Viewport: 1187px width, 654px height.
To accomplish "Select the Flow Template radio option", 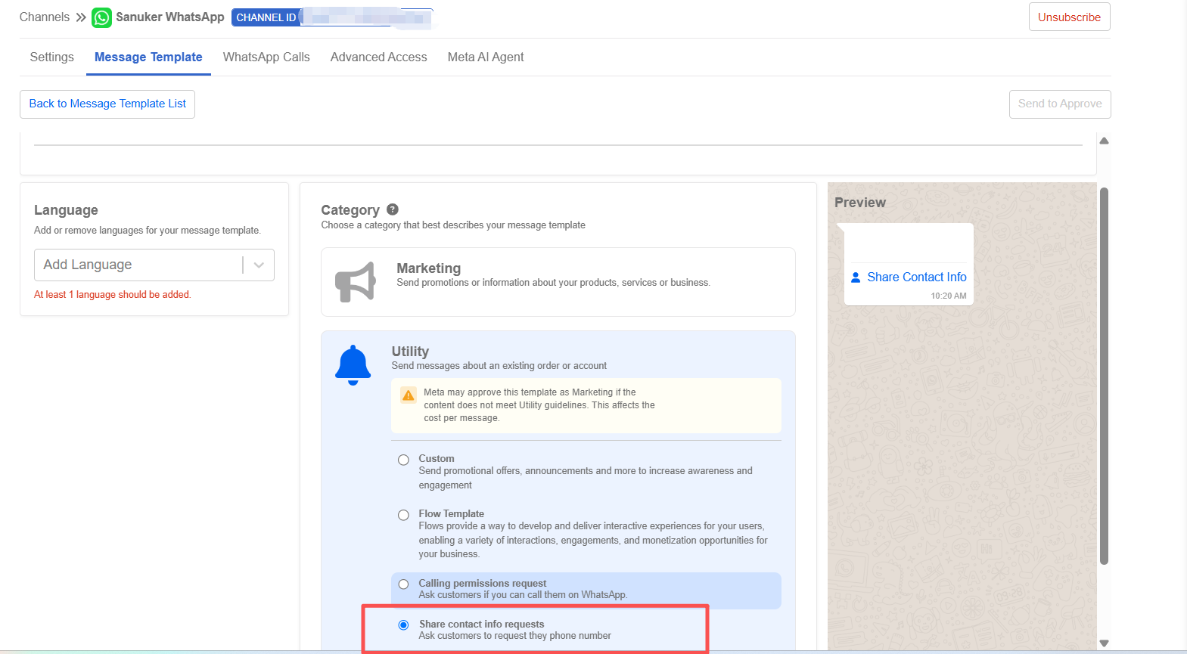I will coord(403,515).
